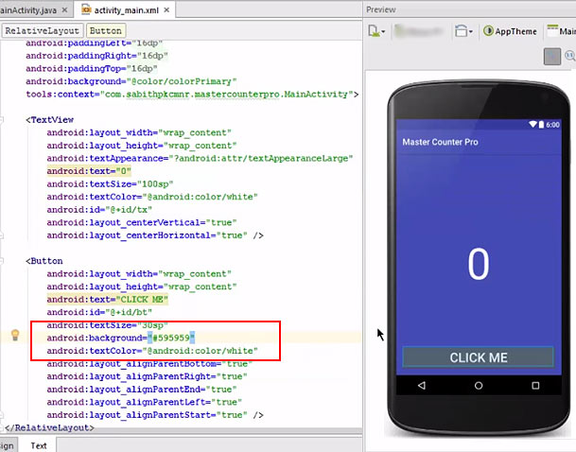Viewport: 576px width, 452px height.
Task: Click the RelativeLayout breadcrumb
Action: click(42, 30)
